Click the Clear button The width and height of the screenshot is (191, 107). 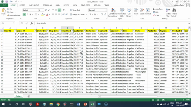click(x=157, y=15)
